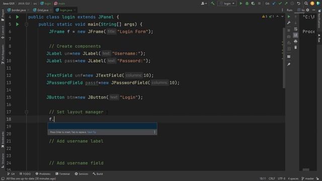Start debugging with the bug icon
This screenshot has height=181, width=322.
(247, 4)
